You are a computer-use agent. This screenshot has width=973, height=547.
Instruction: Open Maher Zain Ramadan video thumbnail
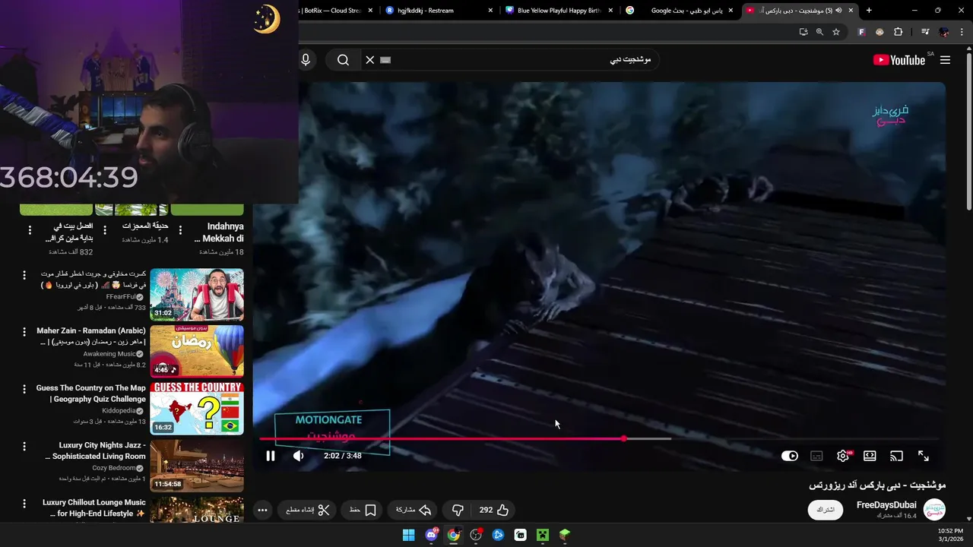point(197,351)
